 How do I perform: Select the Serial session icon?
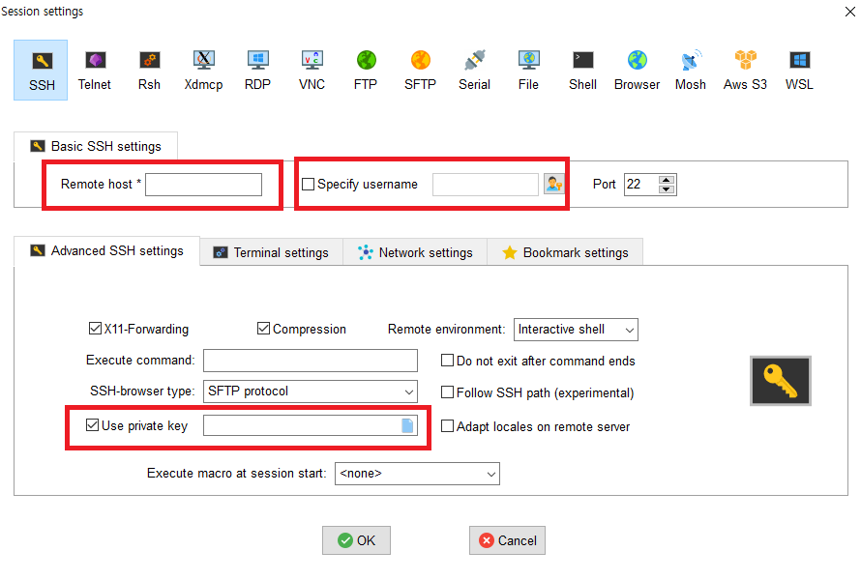[474, 70]
